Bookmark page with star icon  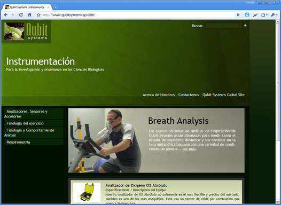[38, 15]
